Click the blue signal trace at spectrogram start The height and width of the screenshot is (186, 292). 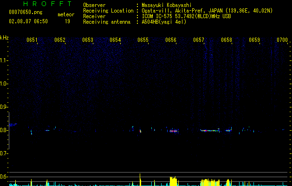click(13, 125)
